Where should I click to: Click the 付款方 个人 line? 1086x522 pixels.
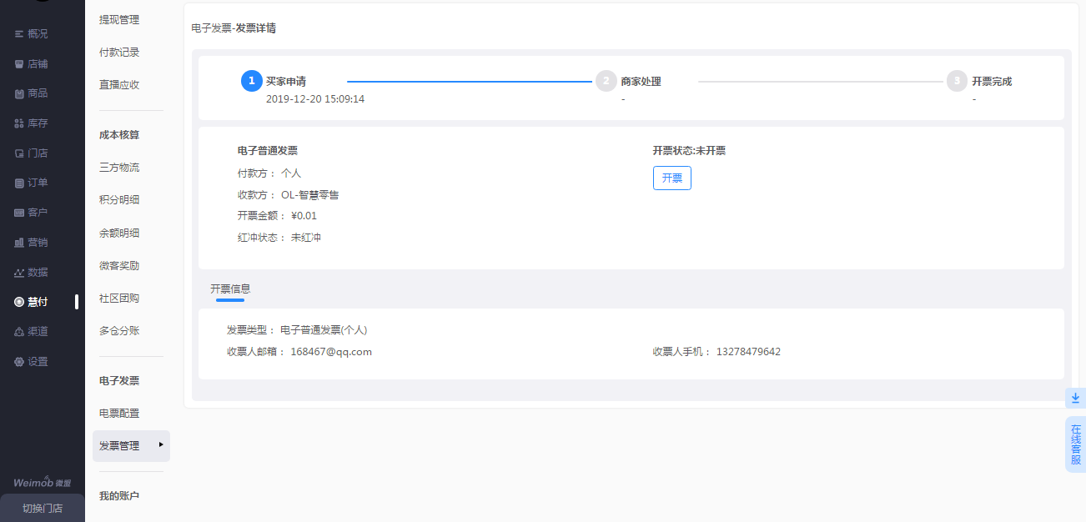pos(269,173)
